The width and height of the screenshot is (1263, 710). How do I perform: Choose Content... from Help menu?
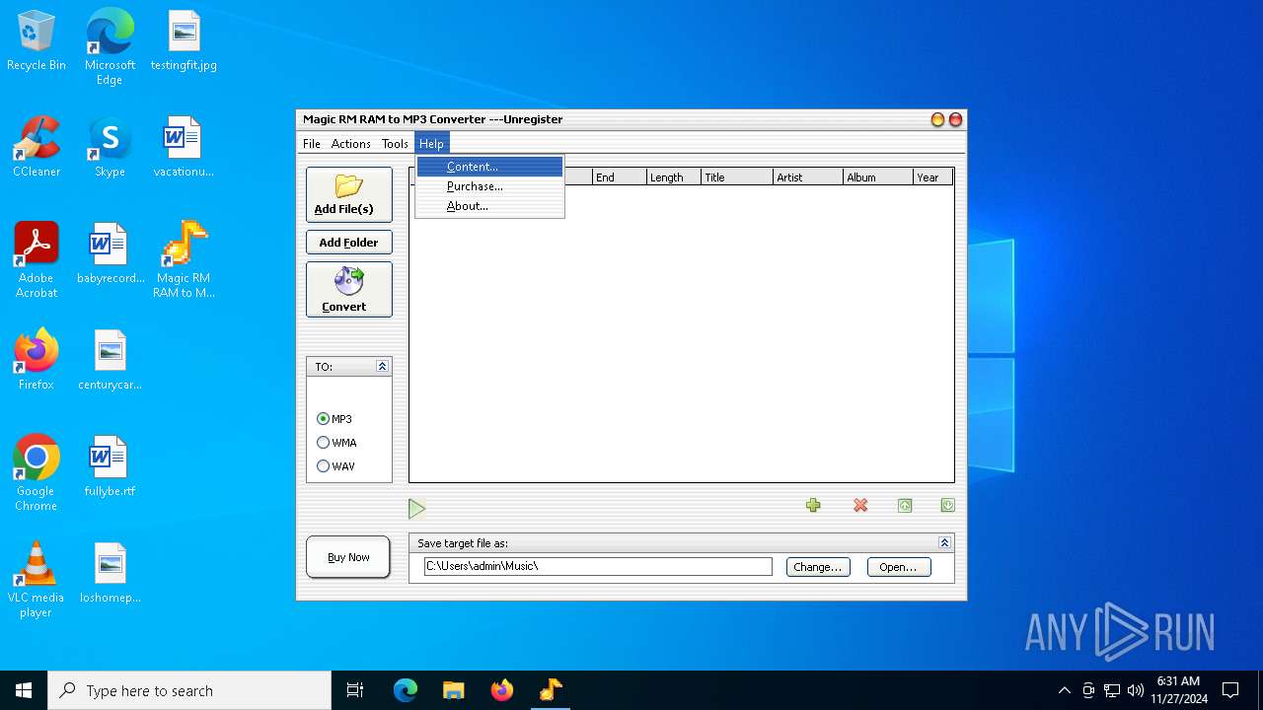pyautogui.click(x=489, y=167)
